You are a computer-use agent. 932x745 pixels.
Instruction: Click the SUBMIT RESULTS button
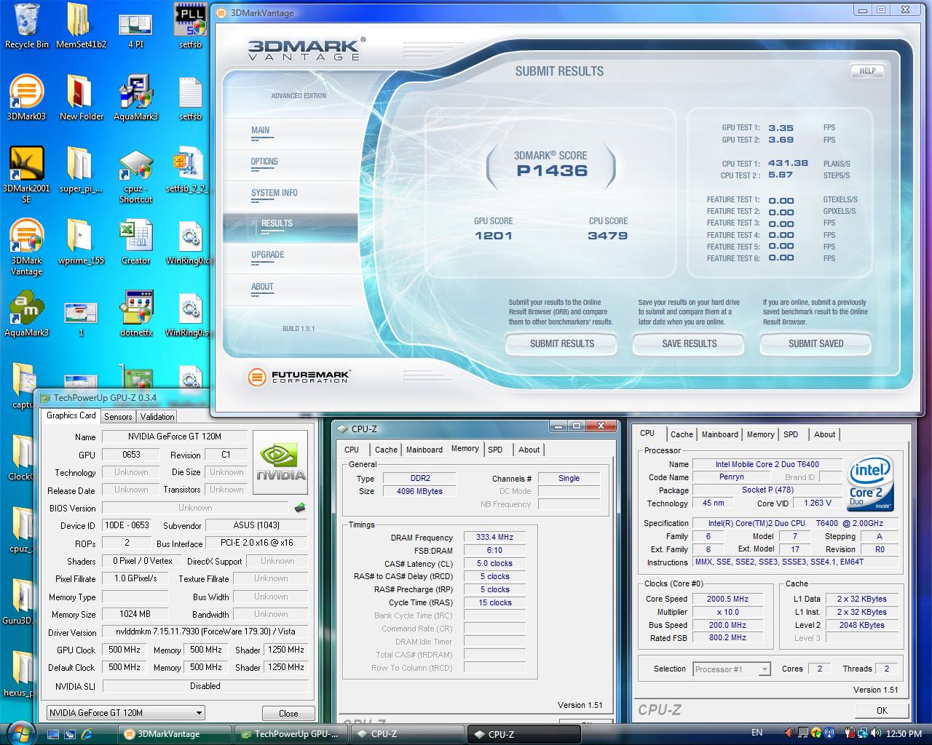tap(561, 343)
